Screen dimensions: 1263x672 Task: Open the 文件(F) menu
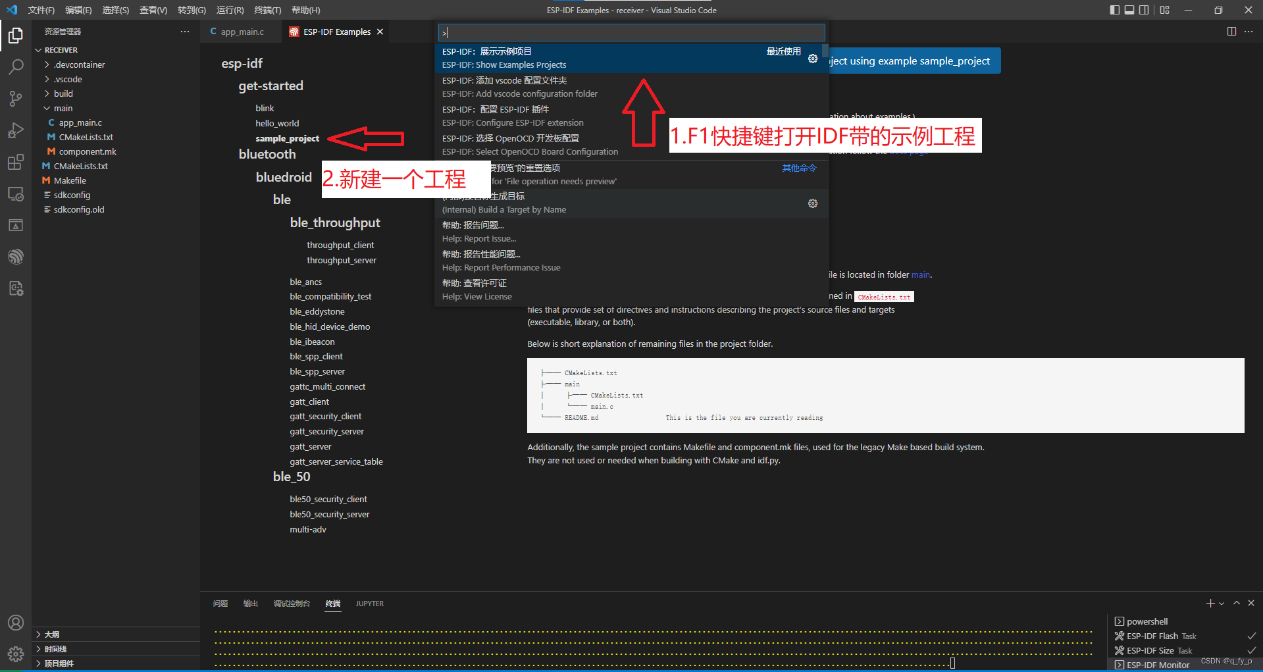click(x=41, y=10)
